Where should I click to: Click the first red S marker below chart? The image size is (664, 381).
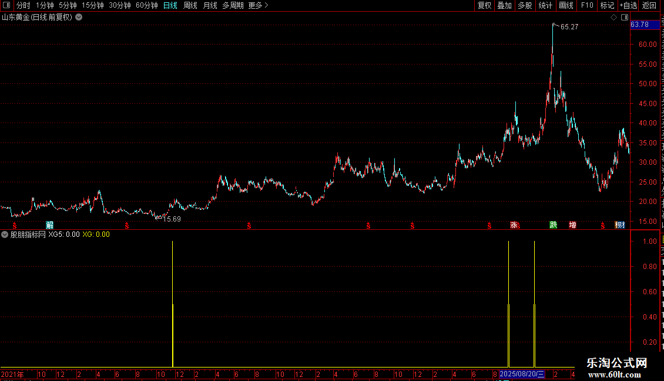coord(15,226)
